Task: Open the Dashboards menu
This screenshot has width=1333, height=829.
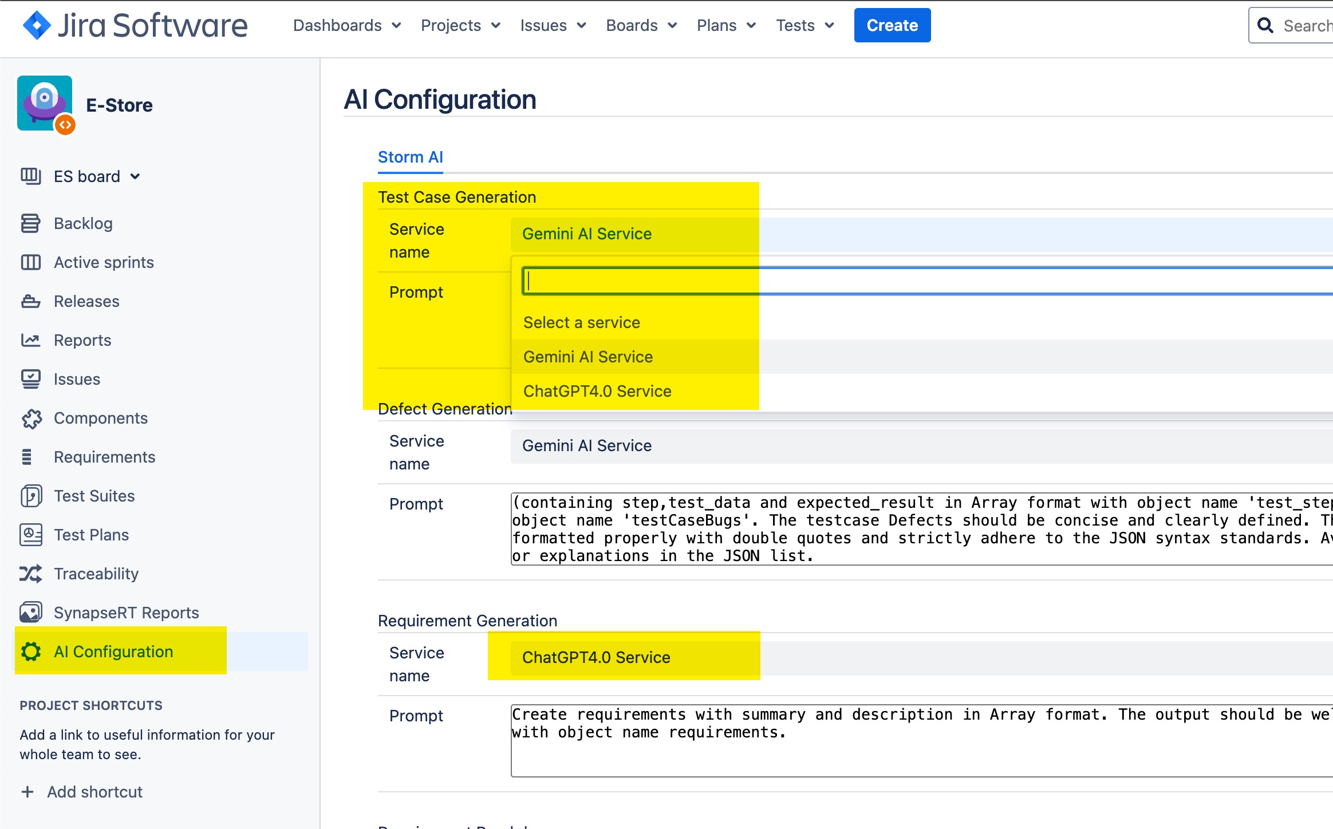Action: pos(346,25)
